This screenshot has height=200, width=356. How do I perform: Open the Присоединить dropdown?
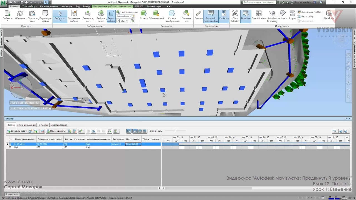pyautogui.click(x=56, y=131)
